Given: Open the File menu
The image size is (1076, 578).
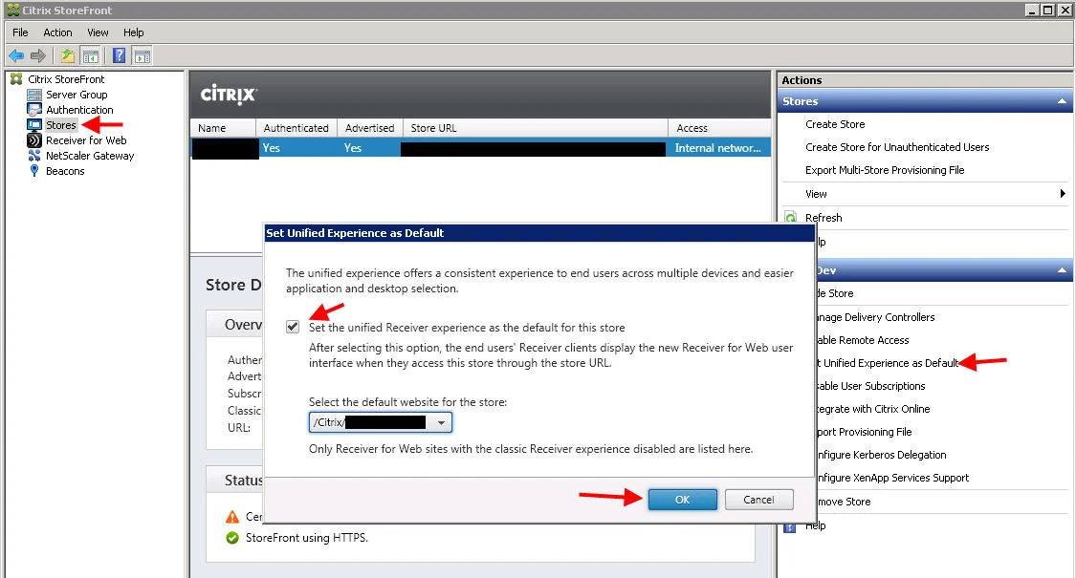Looking at the screenshot, I should (21, 32).
